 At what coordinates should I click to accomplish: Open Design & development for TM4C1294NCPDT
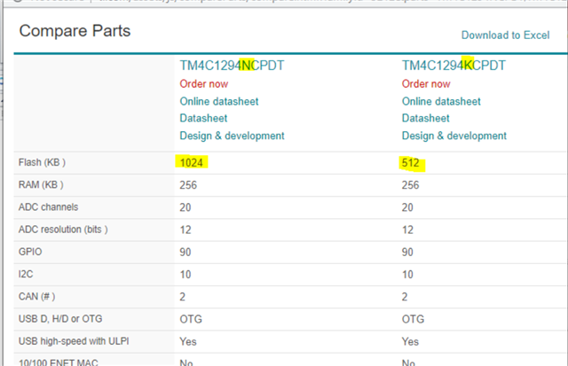pyautogui.click(x=233, y=136)
